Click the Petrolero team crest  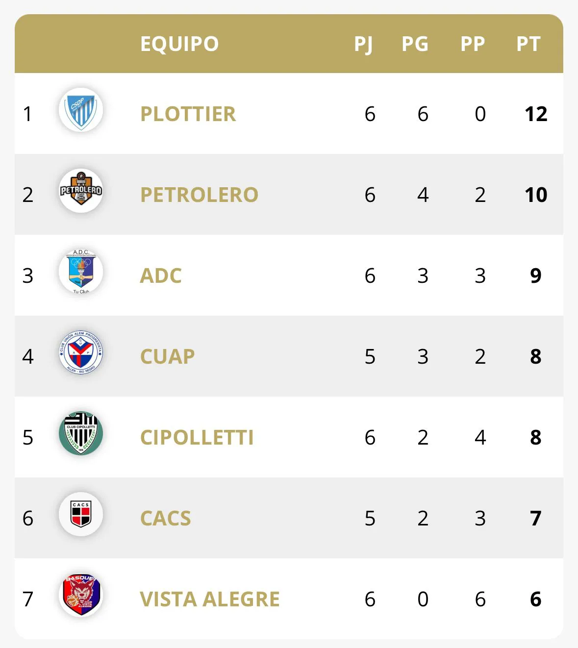(x=81, y=191)
